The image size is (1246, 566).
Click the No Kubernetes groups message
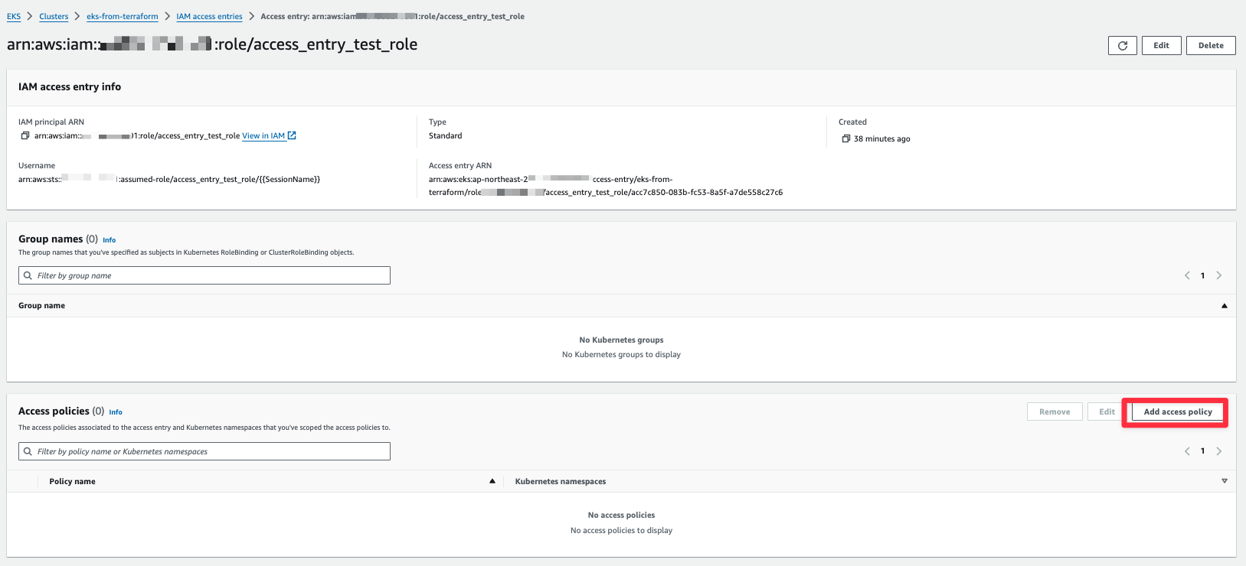point(621,340)
